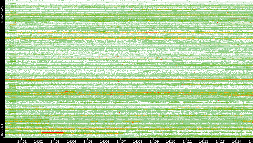
Task: Click the 14:08 time axis label
Action: click(x=137, y=141)
